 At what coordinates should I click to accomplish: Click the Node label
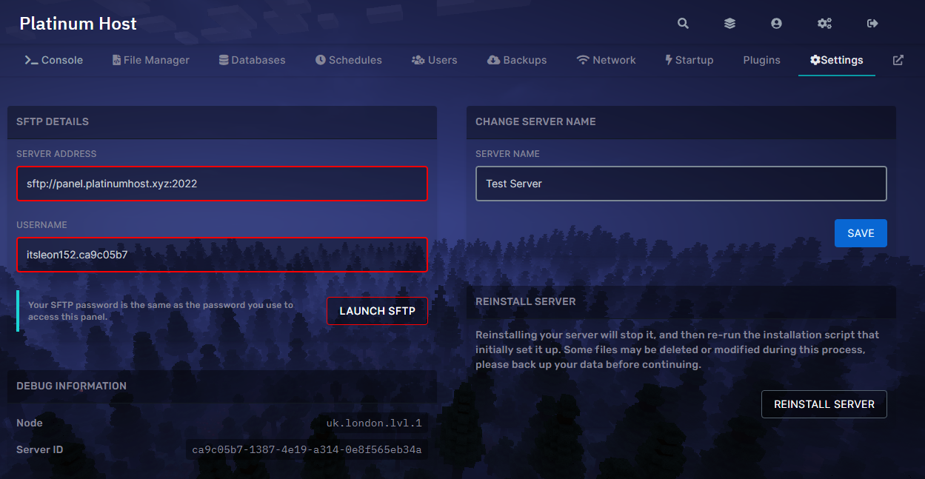coord(30,423)
